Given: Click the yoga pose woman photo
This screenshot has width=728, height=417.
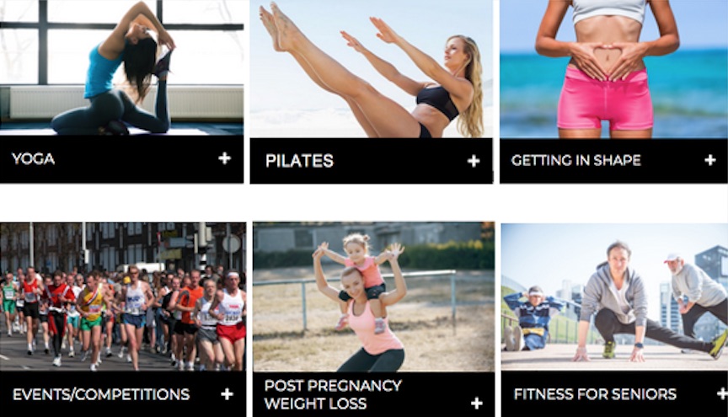Looking at the screenshot, I should tap(121, 67).
